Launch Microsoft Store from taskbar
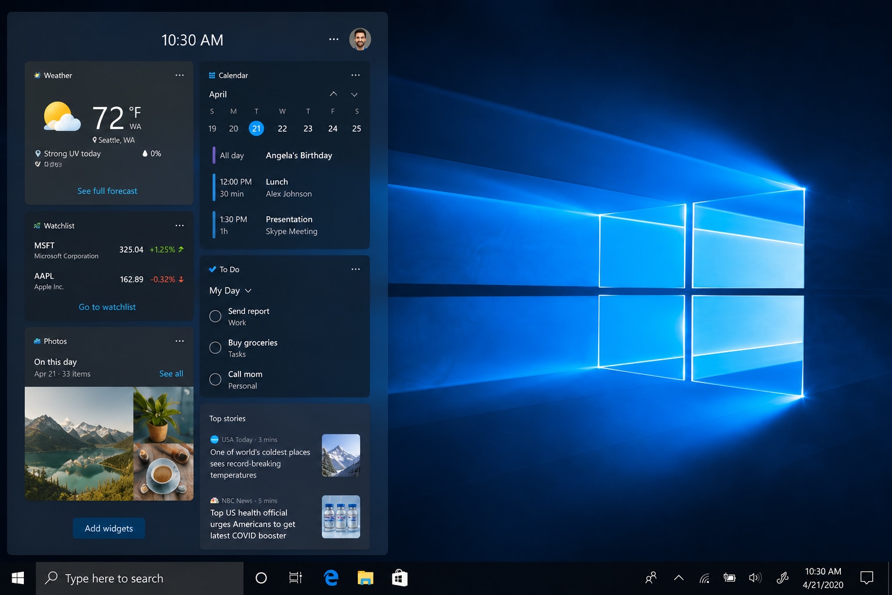The width and height of the screenshot is (892, 595). [x=400, y=578]
